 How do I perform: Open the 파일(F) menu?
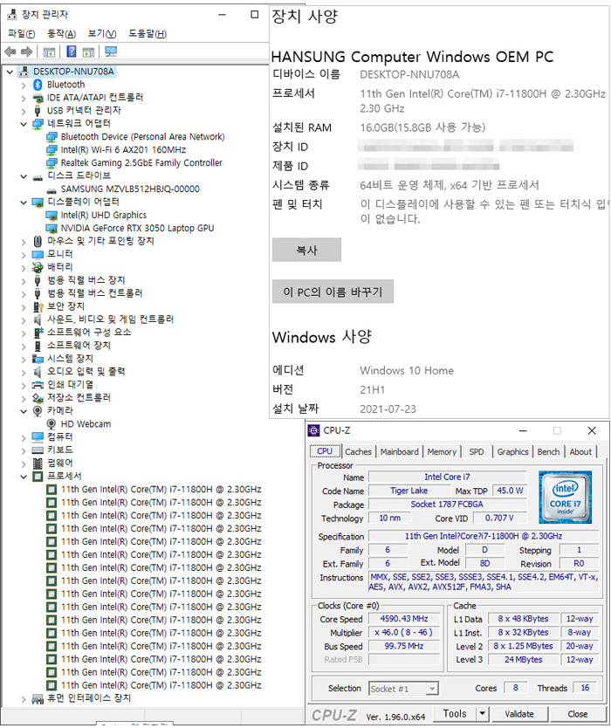21,33
